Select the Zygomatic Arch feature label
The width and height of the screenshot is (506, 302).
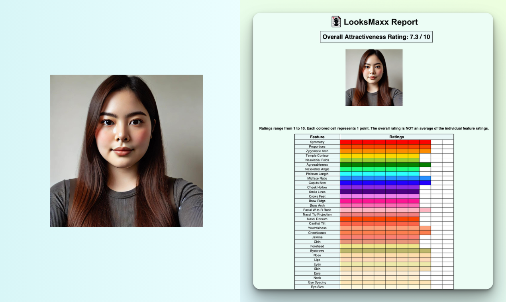[x=317, y=151]
